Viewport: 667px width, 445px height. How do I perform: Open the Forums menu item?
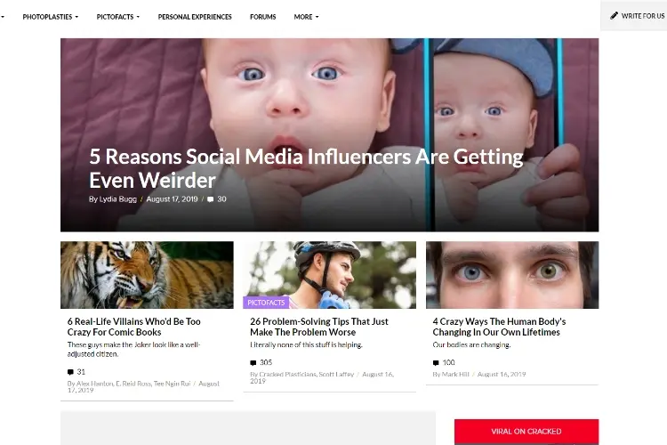263,17
